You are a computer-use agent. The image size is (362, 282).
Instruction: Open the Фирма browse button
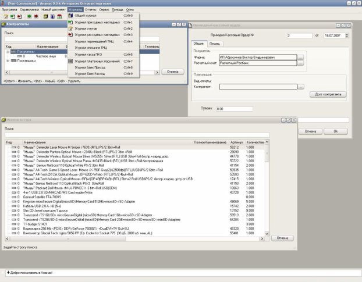point(300,57)
